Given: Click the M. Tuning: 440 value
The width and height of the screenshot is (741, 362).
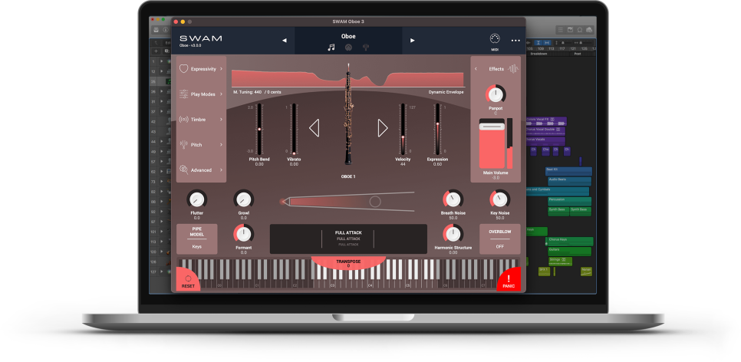Looking at the screenshot, I should (x=247, y=92).
